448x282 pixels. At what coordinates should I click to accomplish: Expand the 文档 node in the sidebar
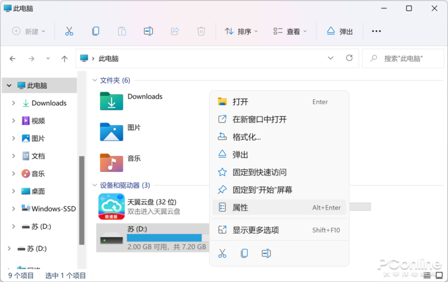(x=13, y=156)
